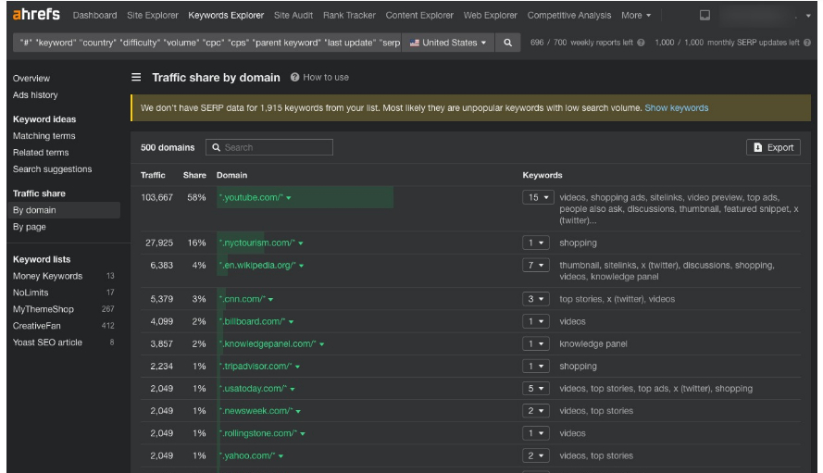Viewport: 823px width, 473px height.
Task: Select Keywords Explorer tab
Action: 226,15
